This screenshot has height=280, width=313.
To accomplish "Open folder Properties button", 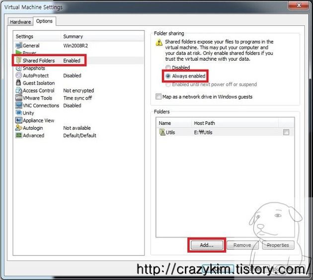I will (x=278, y=245).
